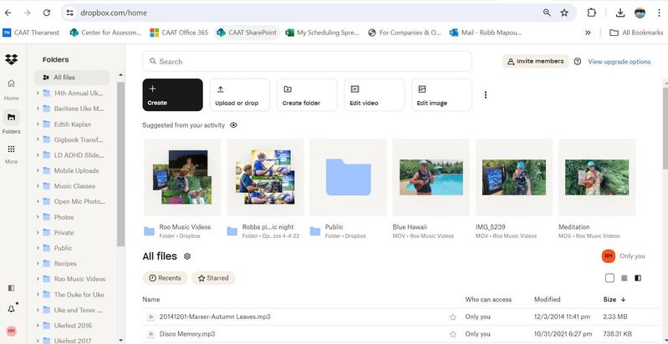668x344 pixels.
Task: Expand the Photos folder tree item
Action: (x=38, y=217)
